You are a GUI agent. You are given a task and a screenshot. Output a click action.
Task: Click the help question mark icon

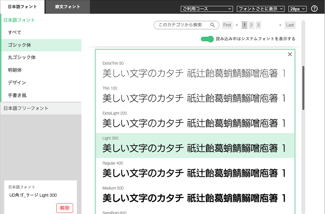tap(314, 9)
